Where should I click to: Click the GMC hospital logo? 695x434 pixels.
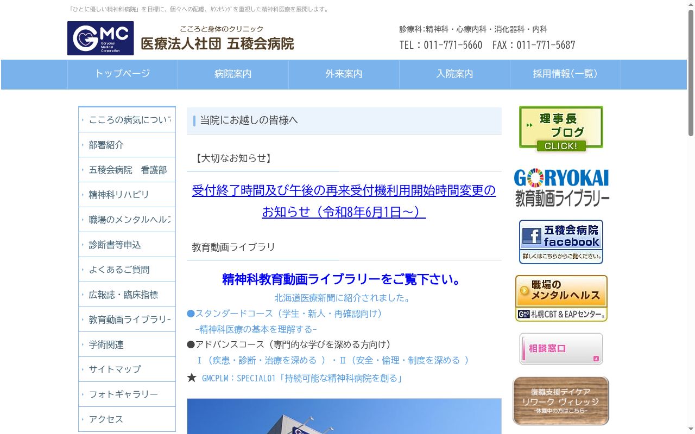coord(100,38)
